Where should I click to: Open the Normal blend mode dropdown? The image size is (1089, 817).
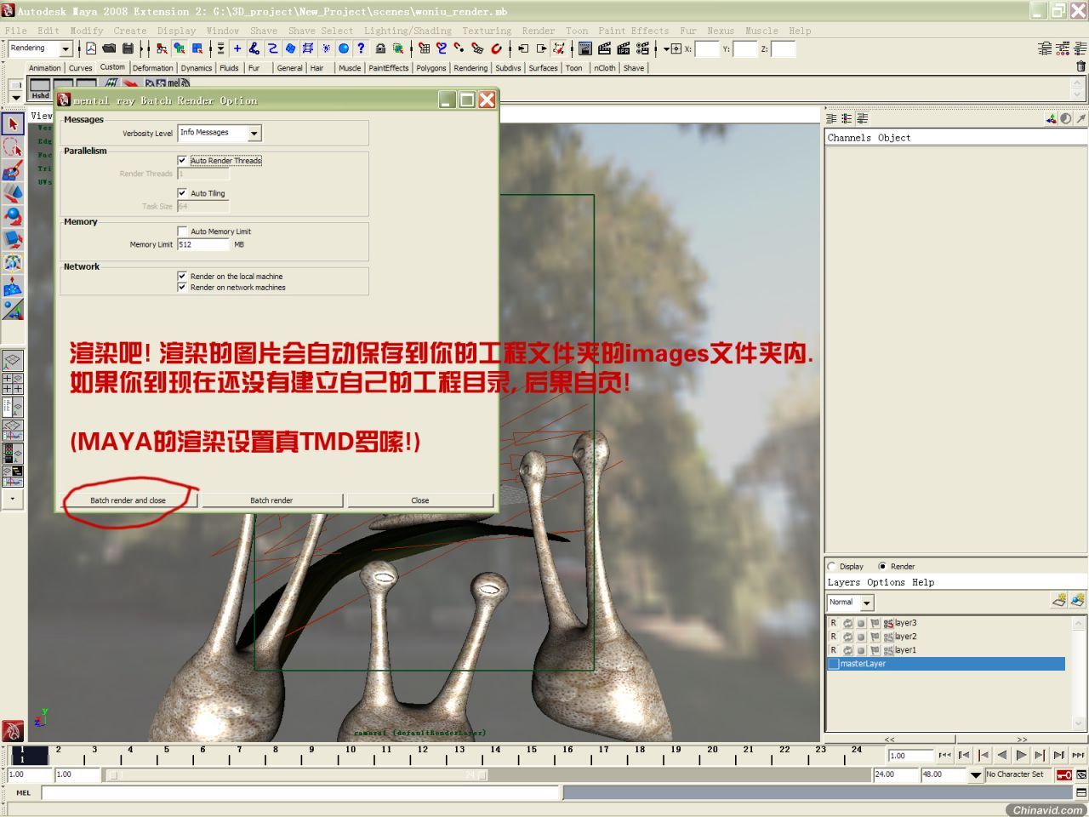(x=851, y=603)
